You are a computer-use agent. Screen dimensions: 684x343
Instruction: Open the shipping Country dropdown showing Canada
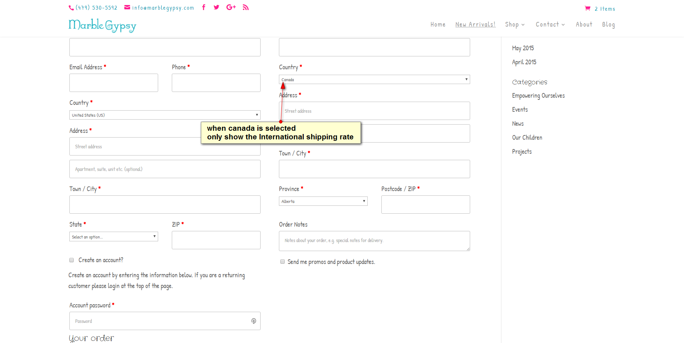374,79
